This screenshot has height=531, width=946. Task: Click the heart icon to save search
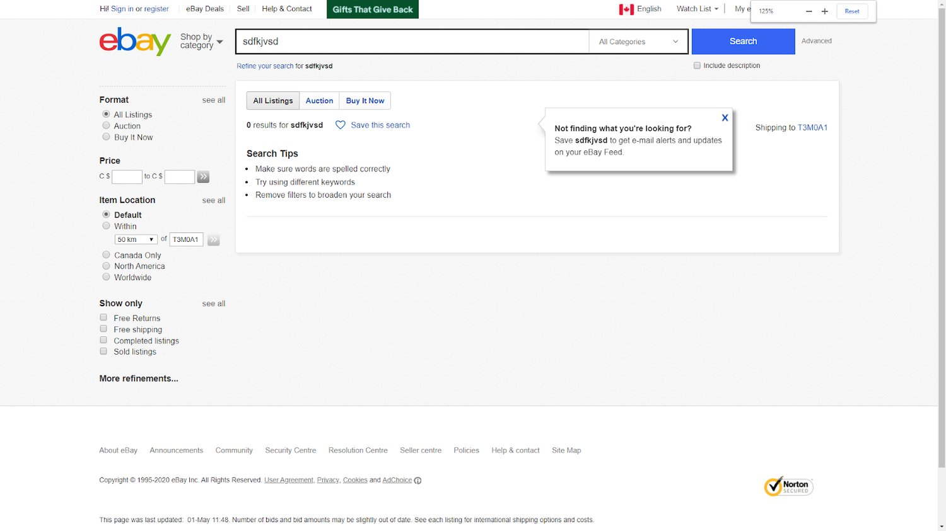point(340,125)
